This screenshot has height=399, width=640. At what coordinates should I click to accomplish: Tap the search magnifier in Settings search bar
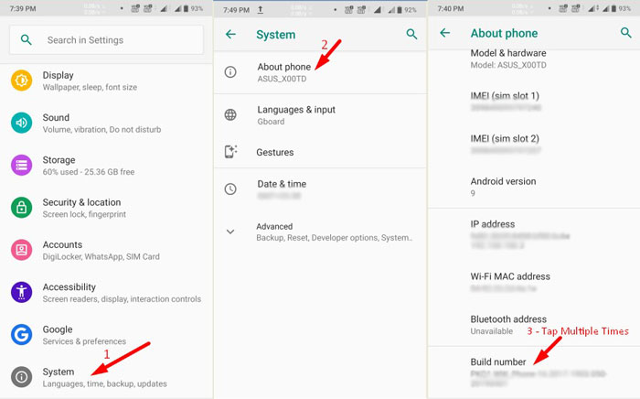click(27, 39)
